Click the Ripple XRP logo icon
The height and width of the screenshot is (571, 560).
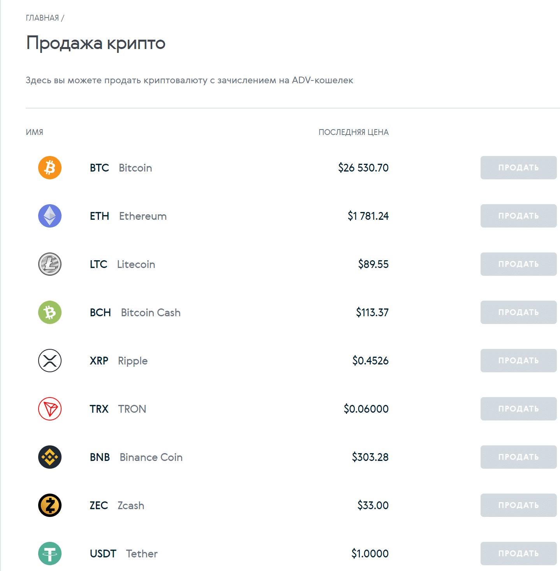[x=50, y=361]
